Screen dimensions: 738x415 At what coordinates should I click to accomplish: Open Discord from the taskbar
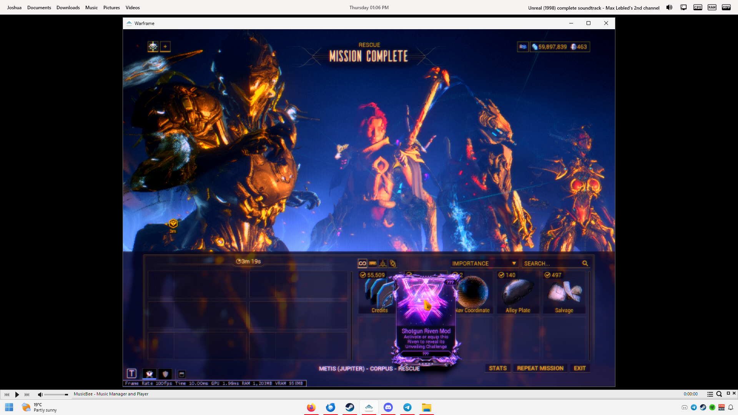point(388,407)
